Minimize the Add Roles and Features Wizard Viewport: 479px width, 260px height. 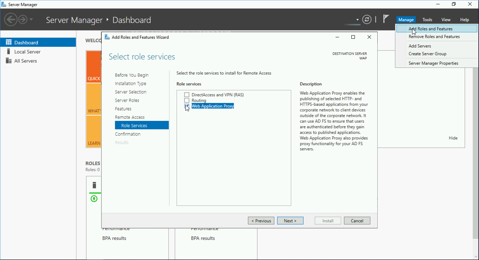pos(337,37)
